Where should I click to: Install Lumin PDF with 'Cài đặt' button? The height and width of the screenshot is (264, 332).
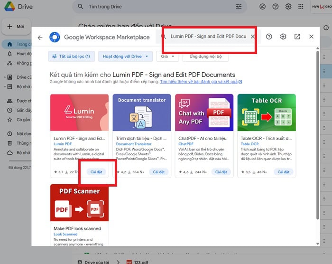pyautogui.click(x=97, y=172)
